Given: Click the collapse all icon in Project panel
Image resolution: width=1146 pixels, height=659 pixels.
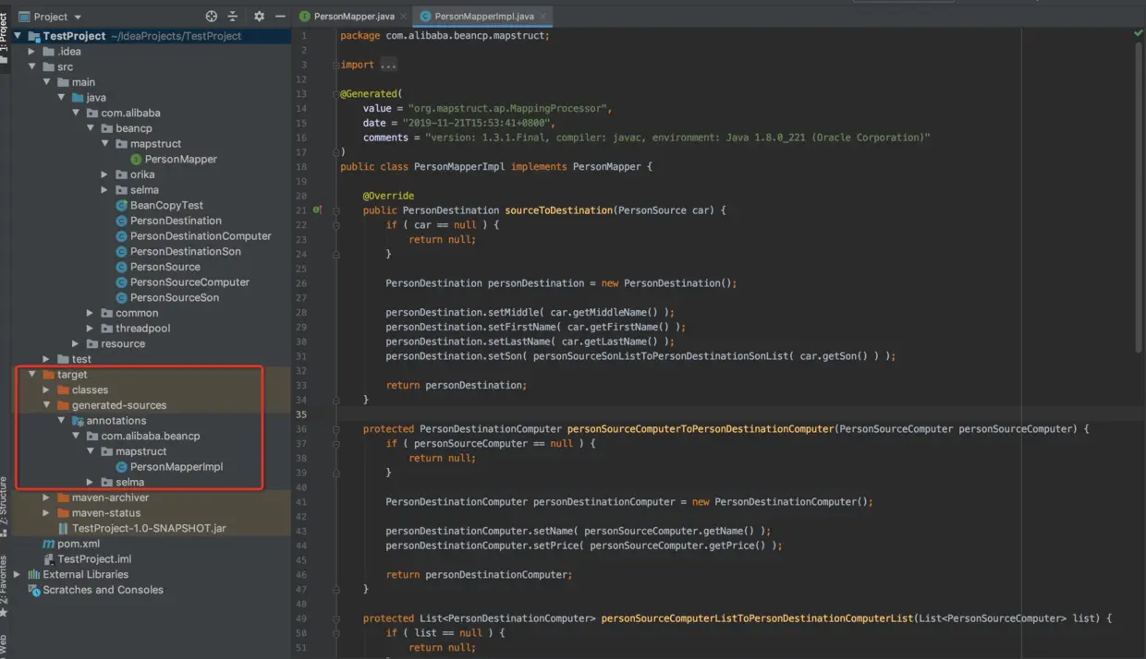Looking at the screenshot, I should [233, 17].
